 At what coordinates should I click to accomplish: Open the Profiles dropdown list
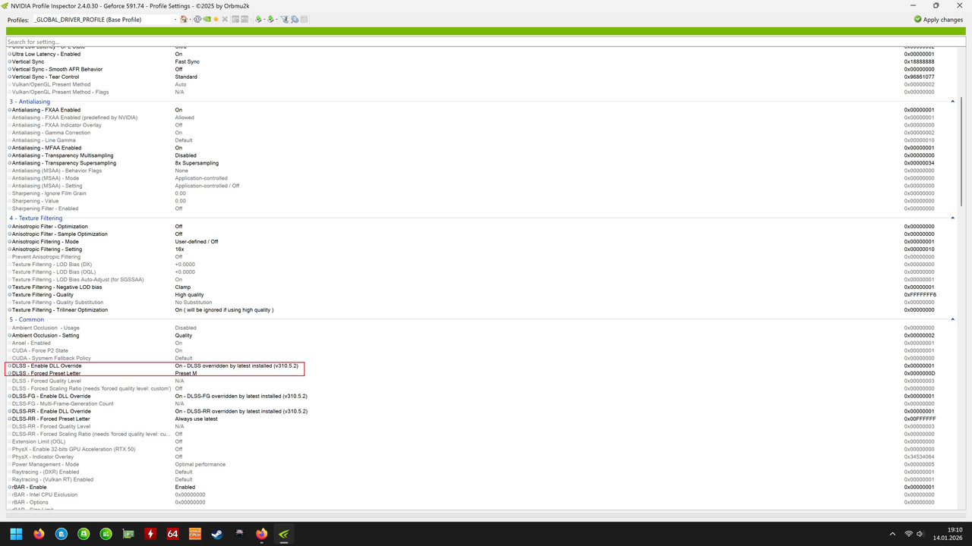pos(175,19)
